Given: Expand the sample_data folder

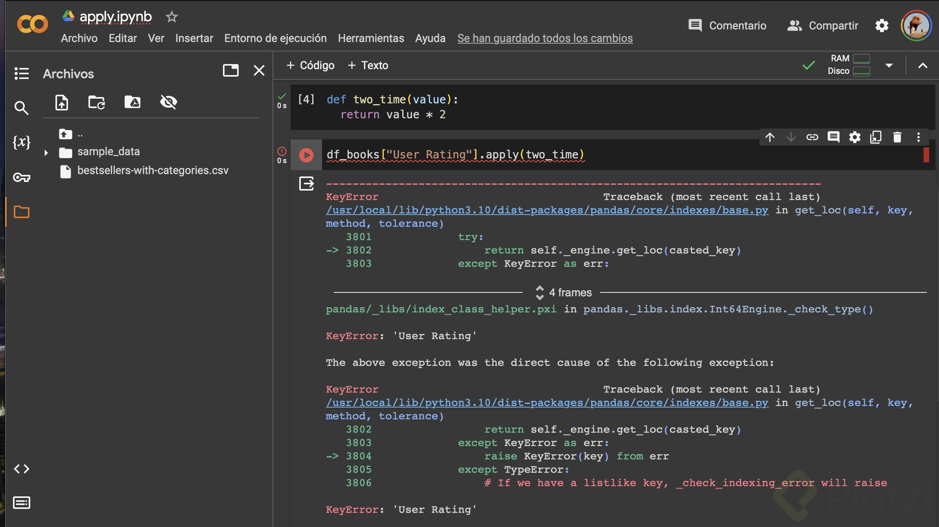Looking at the screenshot, I should click(46, 152).
